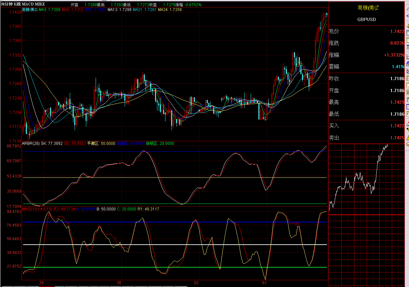Click the 39.9933 MIKE axis label
The height and width of the screenshot is (287, 409).
click(x=14, y=253)
